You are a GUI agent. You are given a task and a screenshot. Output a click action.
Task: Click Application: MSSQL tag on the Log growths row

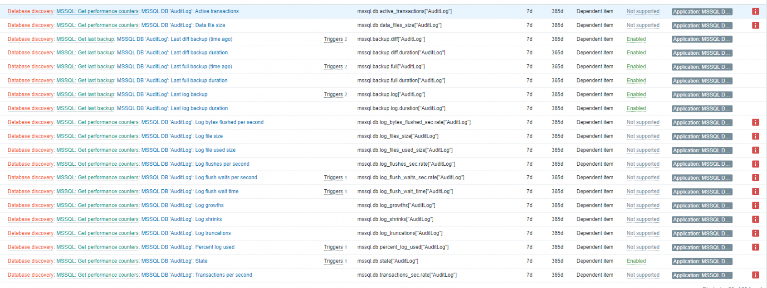click(x=702, y=206)
